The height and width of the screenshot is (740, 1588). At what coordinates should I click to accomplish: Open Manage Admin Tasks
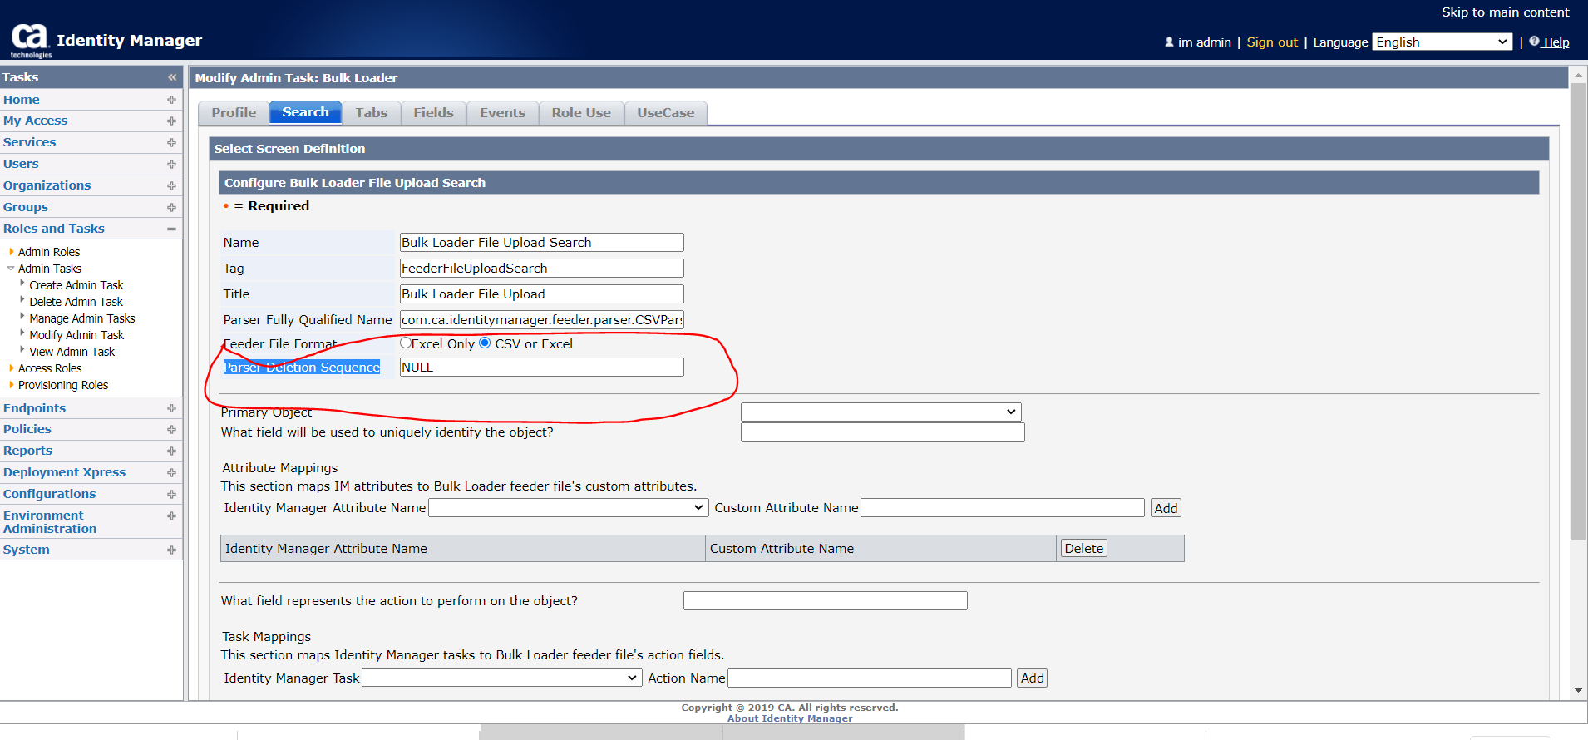pyautogui.click(x=82, y=318)
